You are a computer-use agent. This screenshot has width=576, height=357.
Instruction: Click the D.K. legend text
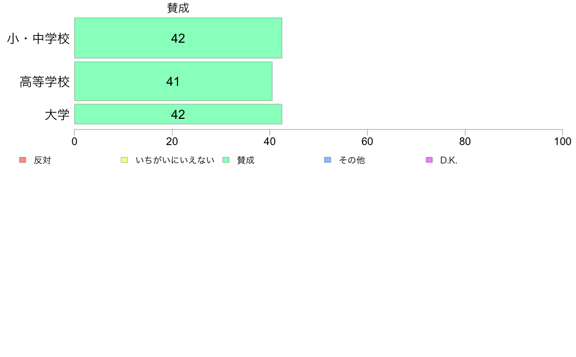pyautogui.click(x=448, y=160)
